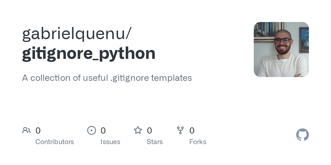Open the gitignore_python repository title

pos(89,53)
